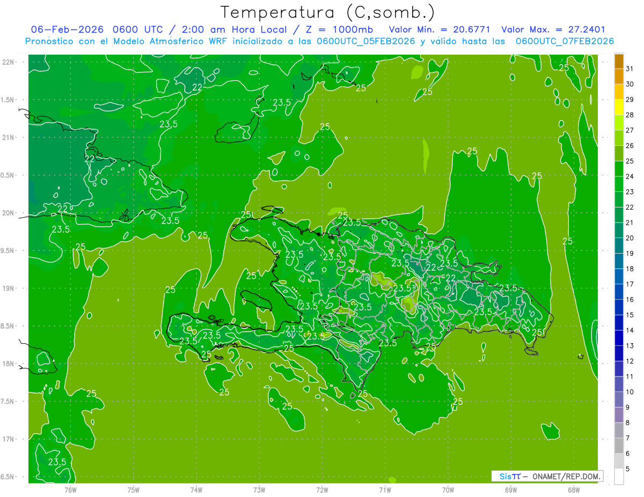Click legend label '29'
644x497 pixels.
pos(630,99)
